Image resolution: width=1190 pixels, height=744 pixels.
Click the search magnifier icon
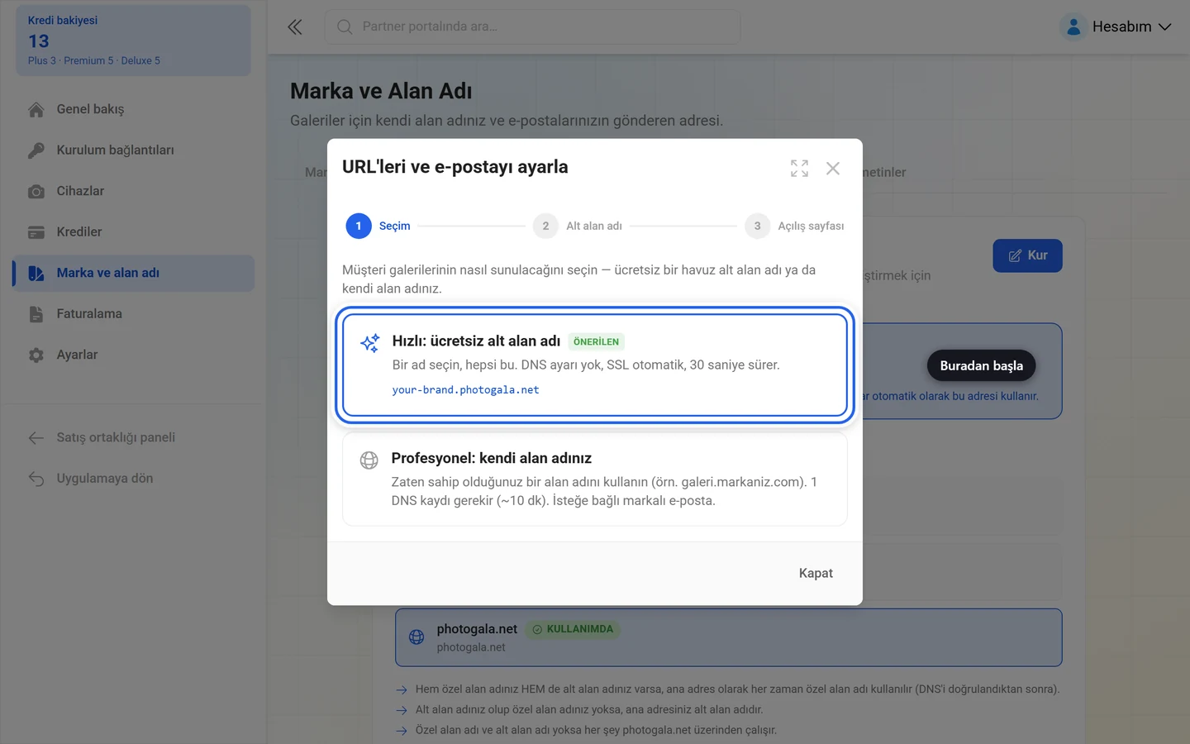click(345, 27)
